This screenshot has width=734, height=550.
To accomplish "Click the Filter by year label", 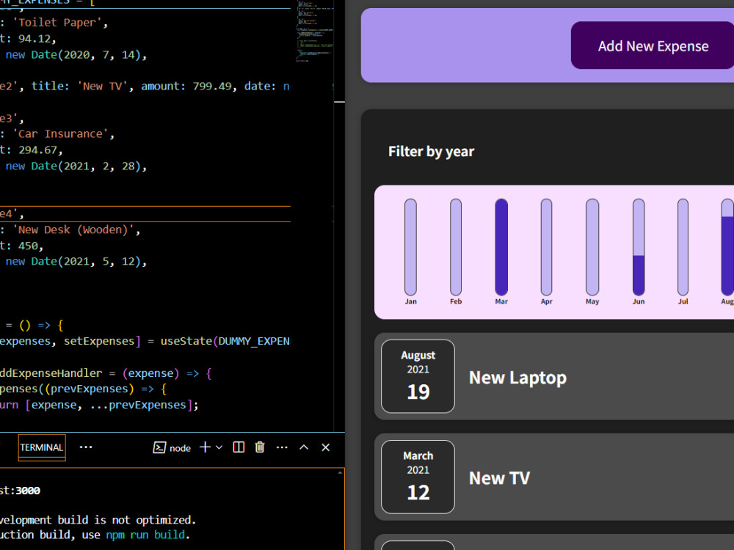I will (x=431, y=152).
